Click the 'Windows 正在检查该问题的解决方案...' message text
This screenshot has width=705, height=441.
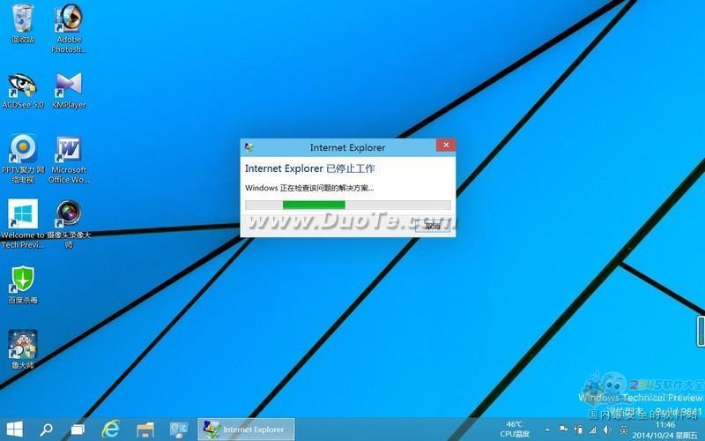pos(309,188)
